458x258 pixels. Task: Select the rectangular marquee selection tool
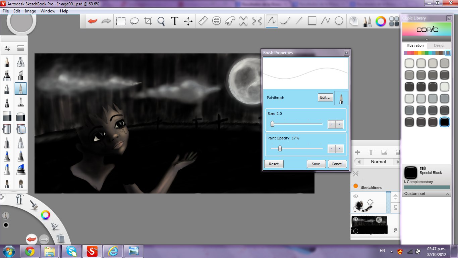coord(121,21)
